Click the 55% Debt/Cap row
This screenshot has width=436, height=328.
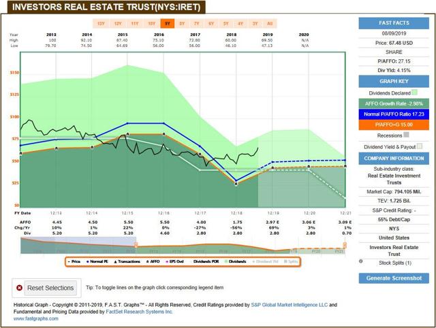click(x=394, y=219)
